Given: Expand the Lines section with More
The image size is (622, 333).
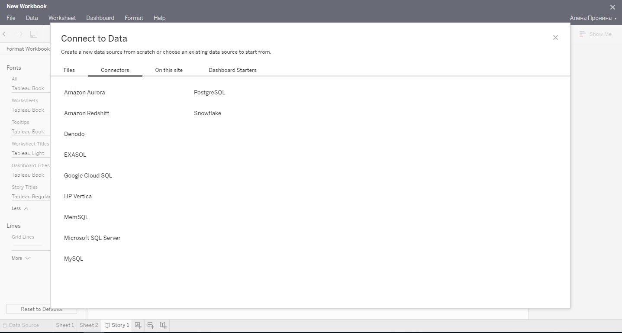Looking at the screenshot, I should pyautogui.click(x=20, y=258).
